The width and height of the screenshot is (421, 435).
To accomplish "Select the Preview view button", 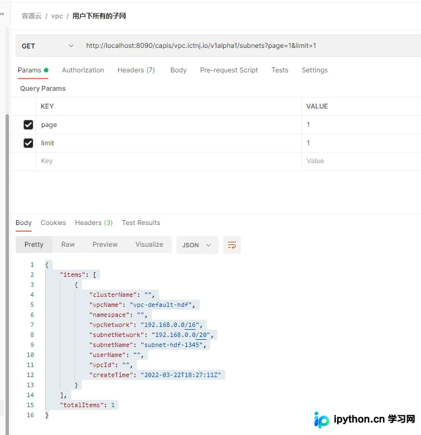I will tap(105, 245).
